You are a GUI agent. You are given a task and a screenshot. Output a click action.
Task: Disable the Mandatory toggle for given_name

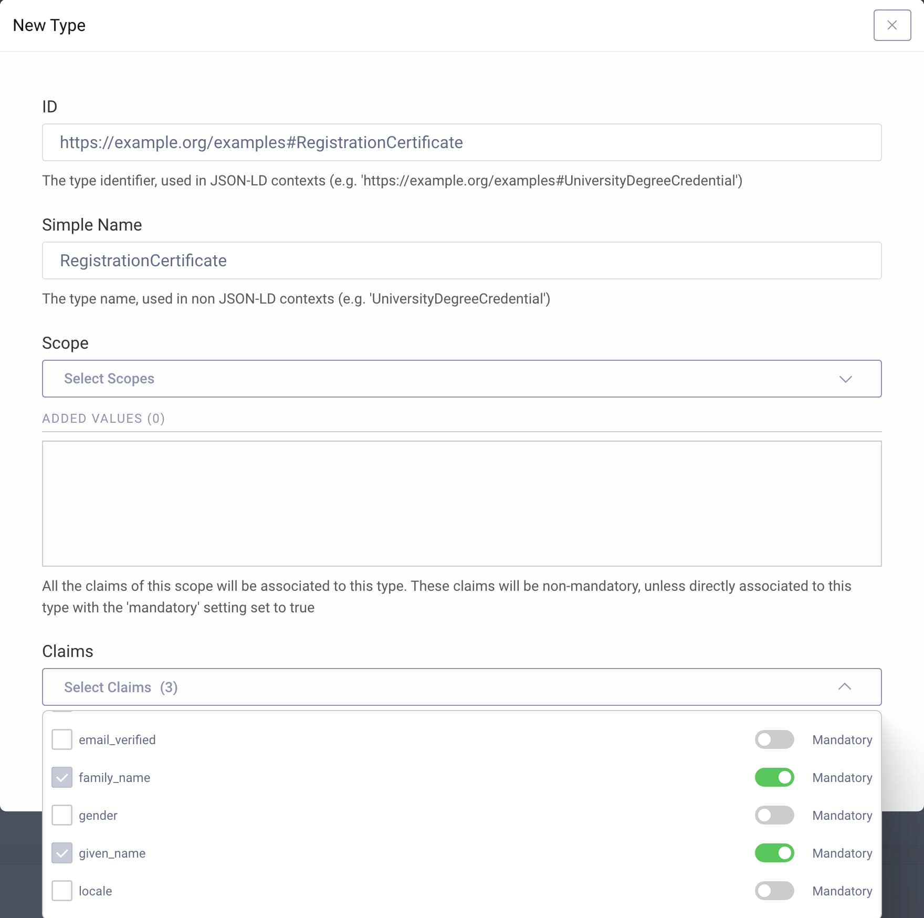tap(774, 853)
